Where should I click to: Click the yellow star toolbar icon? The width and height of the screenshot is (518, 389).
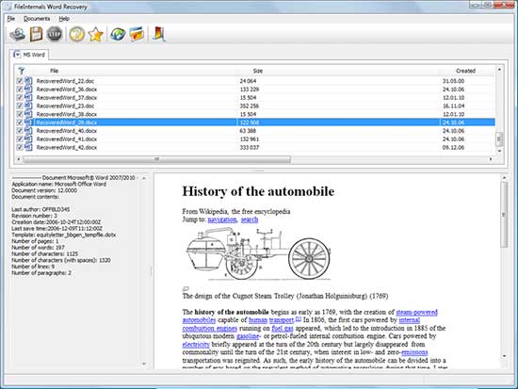click(x=95, y=34)
